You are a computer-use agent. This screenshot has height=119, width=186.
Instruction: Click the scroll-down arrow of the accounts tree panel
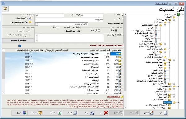(x=125, y=107)
